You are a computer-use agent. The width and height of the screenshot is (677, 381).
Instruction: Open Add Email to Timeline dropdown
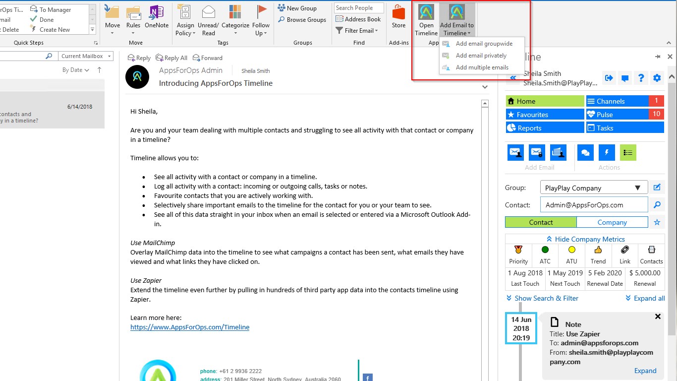456,20
